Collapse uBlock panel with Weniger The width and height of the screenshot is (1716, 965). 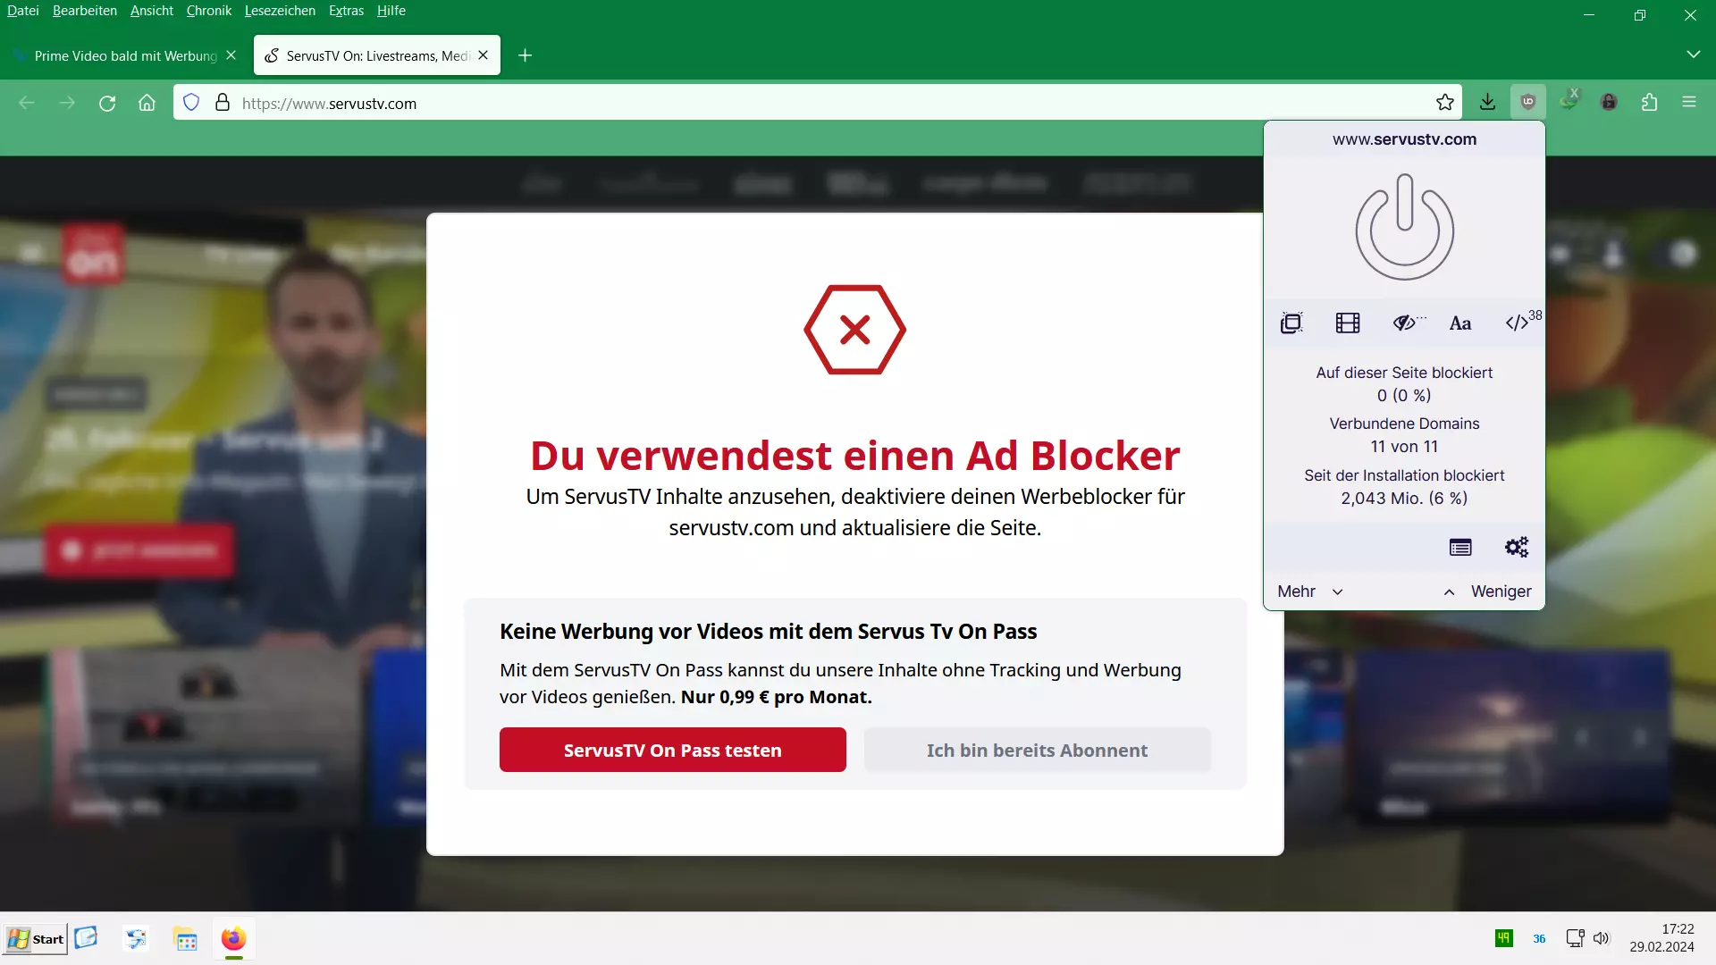(1487, 592)
